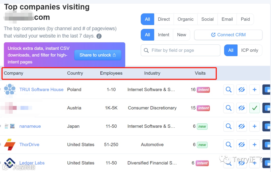Screen dimensions: 271x172
Task: Click info icon beside last 7 days
Action: [99, 36]
